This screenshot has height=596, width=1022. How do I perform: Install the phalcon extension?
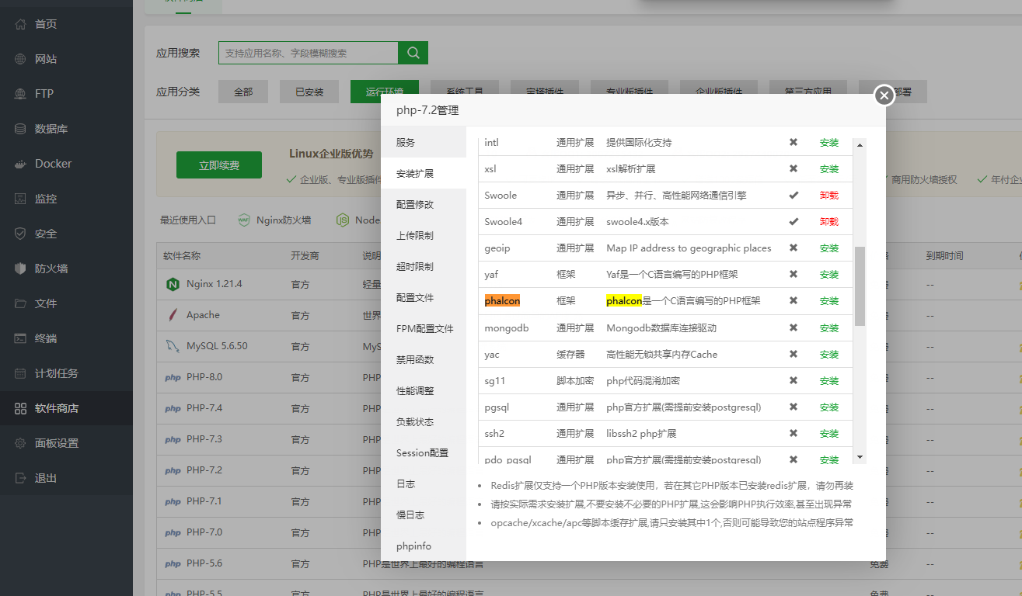(x=829, y=301)
